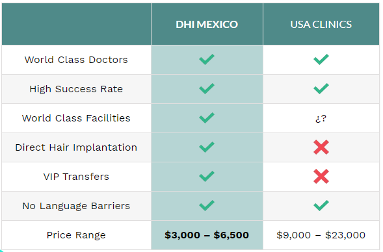Click the ¿? mark in USA Clinics column
Viewport: 383px width, 252px height.
(x=321, y=119)
